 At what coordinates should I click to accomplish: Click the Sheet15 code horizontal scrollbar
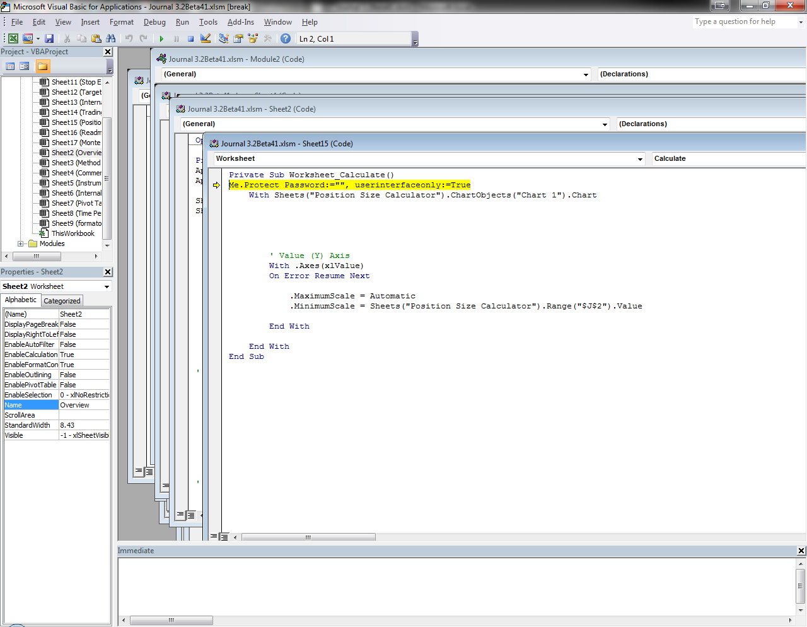308,537
